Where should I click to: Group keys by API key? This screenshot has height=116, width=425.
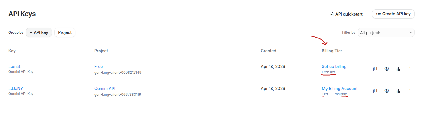39,32
